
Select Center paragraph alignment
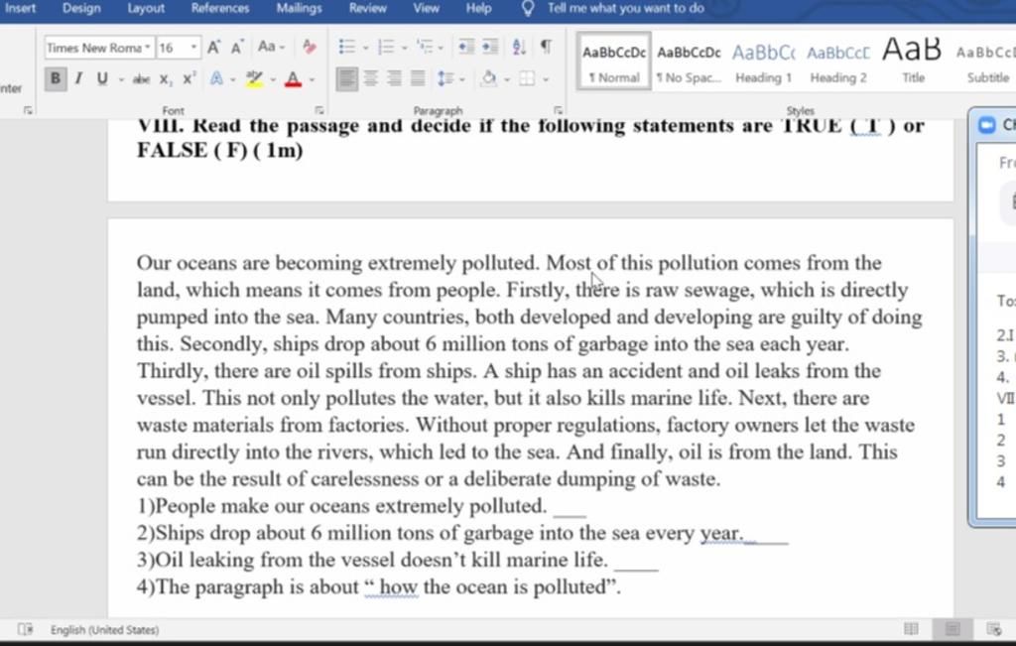click(370, 79)
